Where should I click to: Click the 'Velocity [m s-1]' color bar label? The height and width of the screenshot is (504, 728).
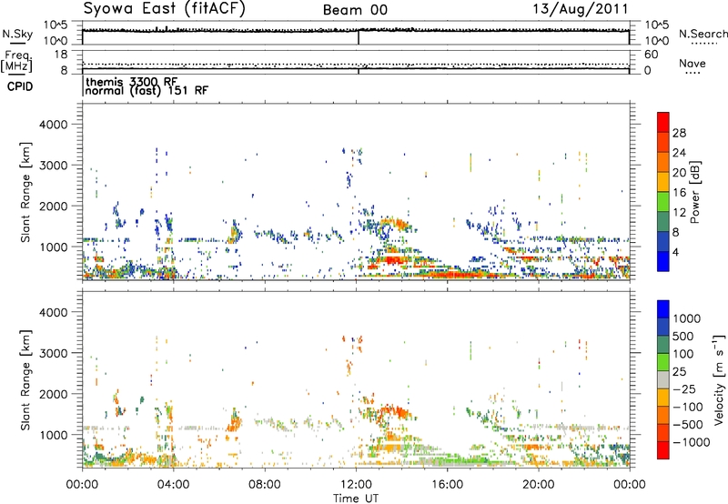click(x=719, y=379)
